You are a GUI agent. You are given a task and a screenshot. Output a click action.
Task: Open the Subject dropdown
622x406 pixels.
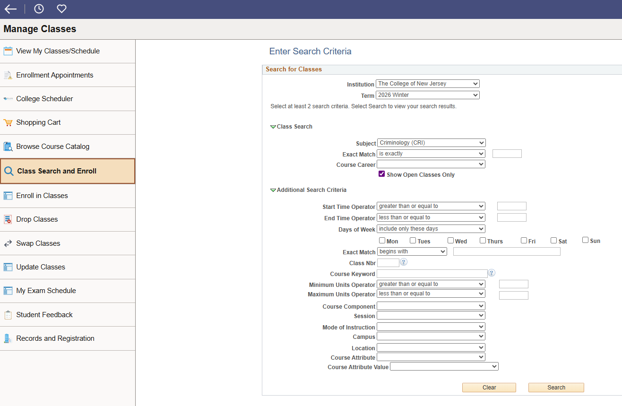pos(431,143)
